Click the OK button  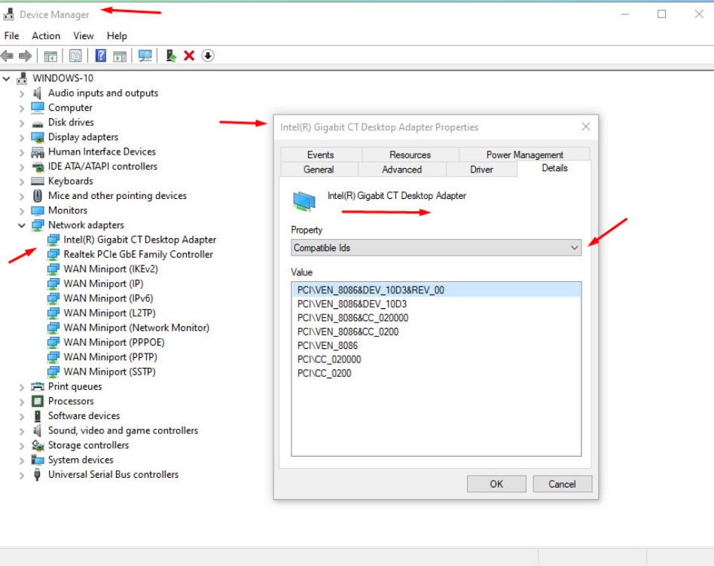[496, 484]
